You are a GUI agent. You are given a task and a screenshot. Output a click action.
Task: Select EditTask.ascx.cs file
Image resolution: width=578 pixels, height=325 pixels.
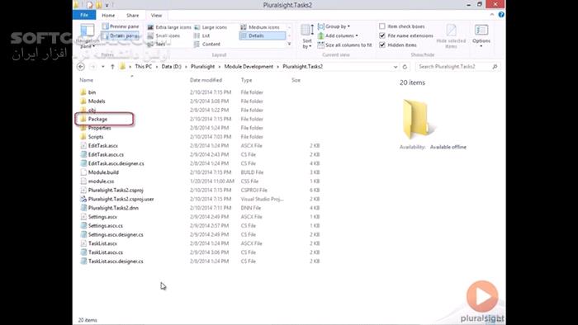(x=106, y=154)
